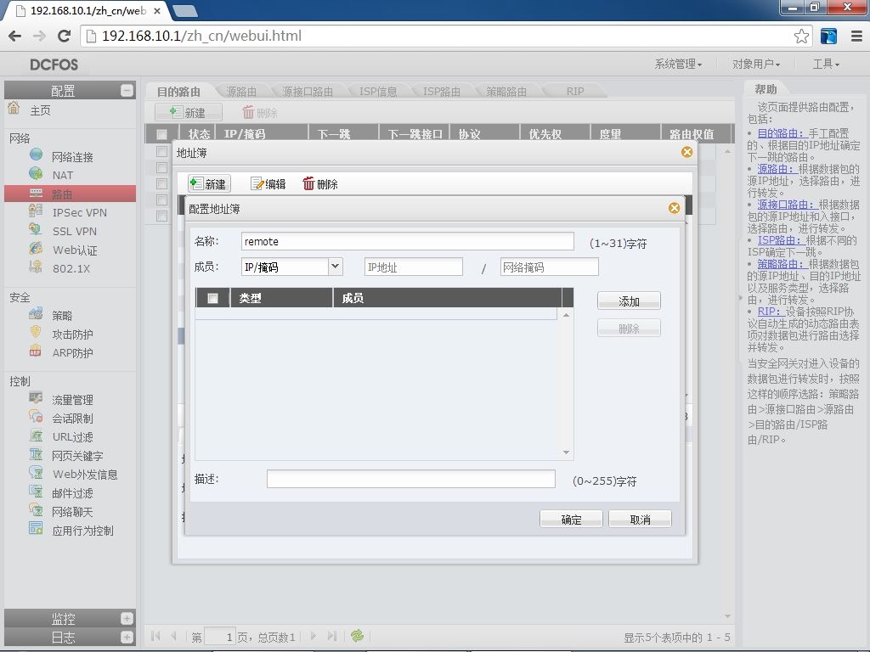
Task: Open the 网页关键字 icon
Action: 36,455
